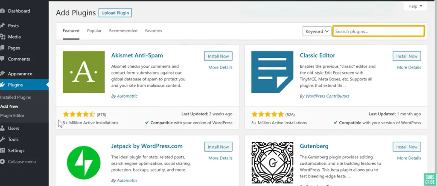This screenshot has width=437, height=186.
Task: Click the Posts pushpin icon
Action: 3,26
